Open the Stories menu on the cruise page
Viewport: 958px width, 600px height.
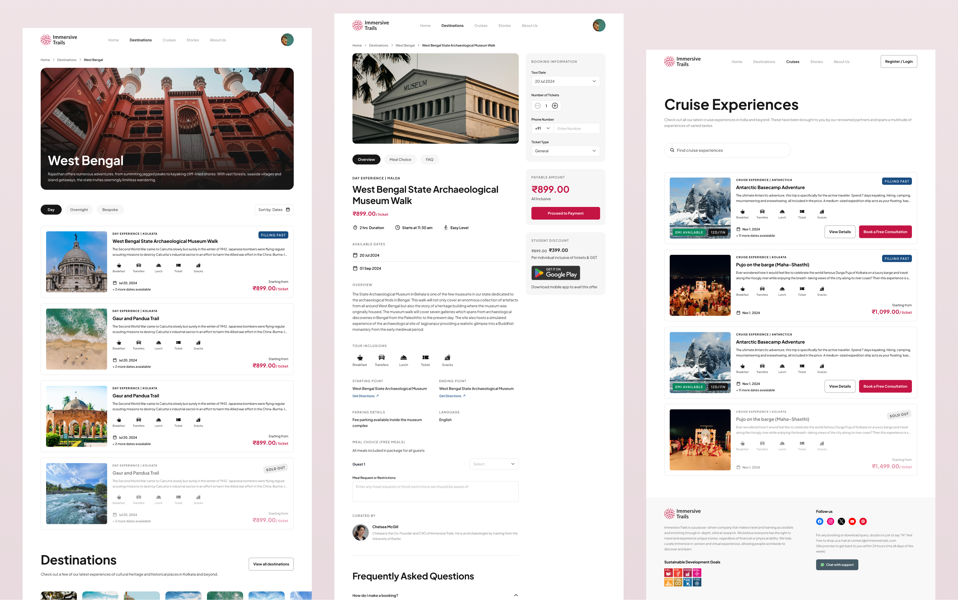[x=816, y=62]
